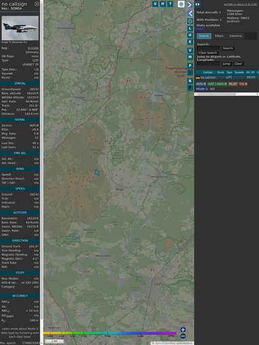
Task: Open the map layer switcher icon
Action: point(181,4)
